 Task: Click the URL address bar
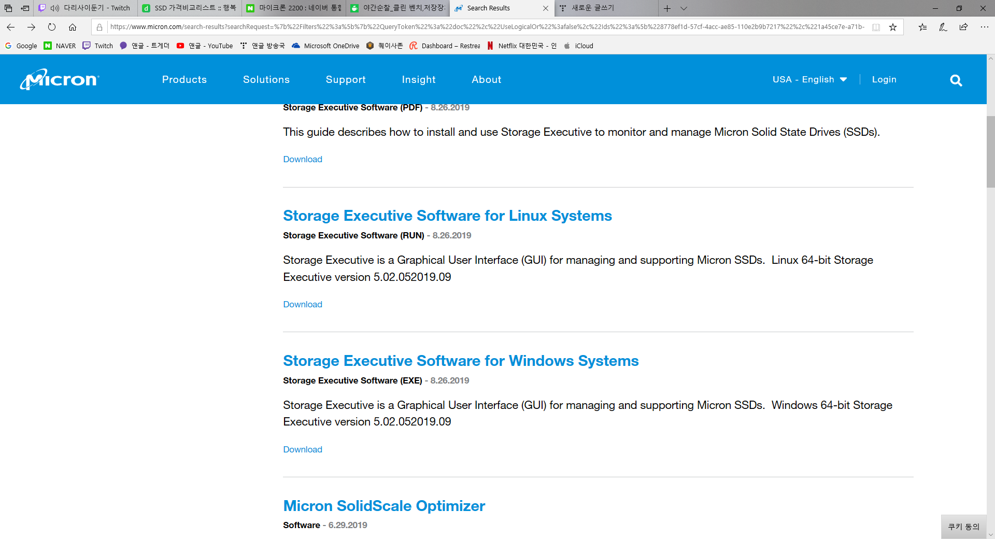coord(487,27)
